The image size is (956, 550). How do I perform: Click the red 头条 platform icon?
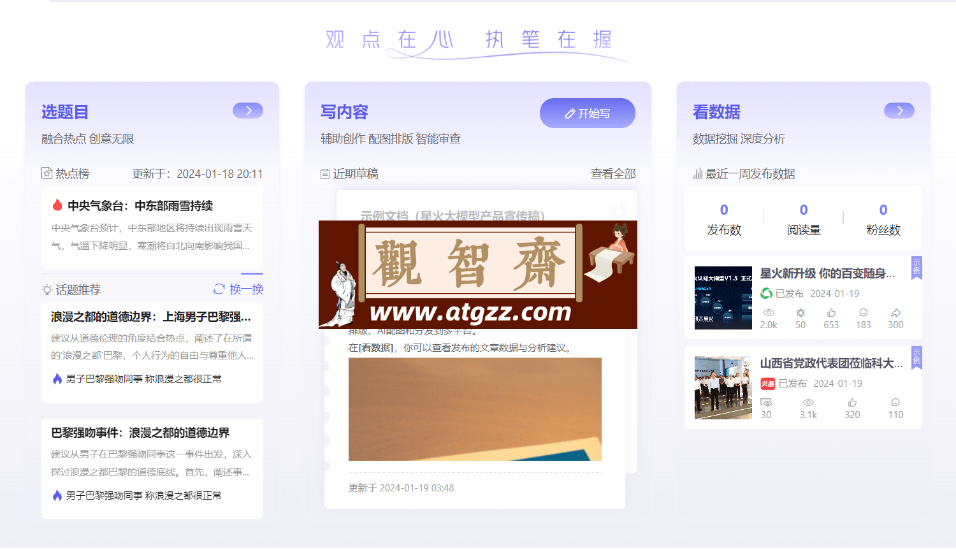[x=767, y=384]
